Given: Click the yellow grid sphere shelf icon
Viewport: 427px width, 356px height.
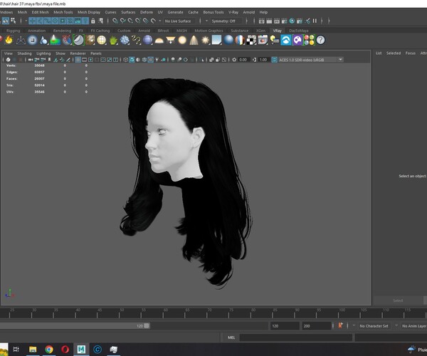Looking at the screenshot, I should coord(102,40).
